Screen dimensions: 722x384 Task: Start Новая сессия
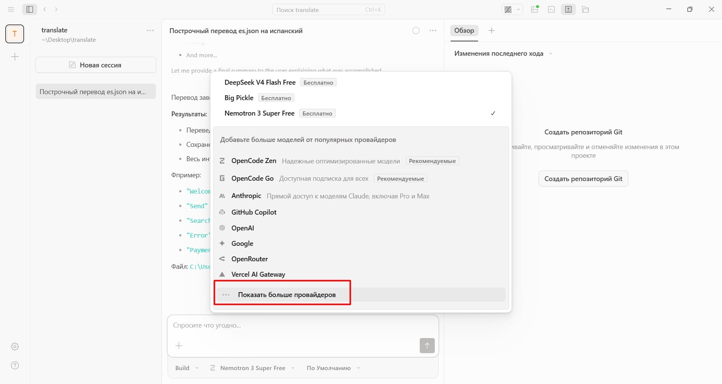coord(96,65)
